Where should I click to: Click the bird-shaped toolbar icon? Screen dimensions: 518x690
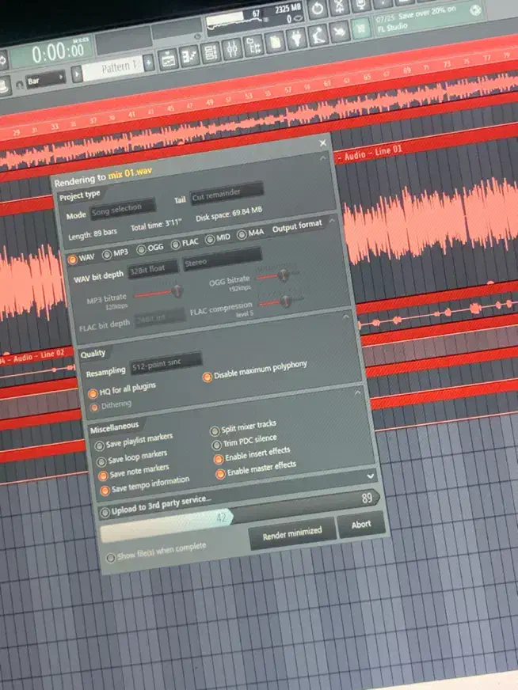tap(339, 32)
